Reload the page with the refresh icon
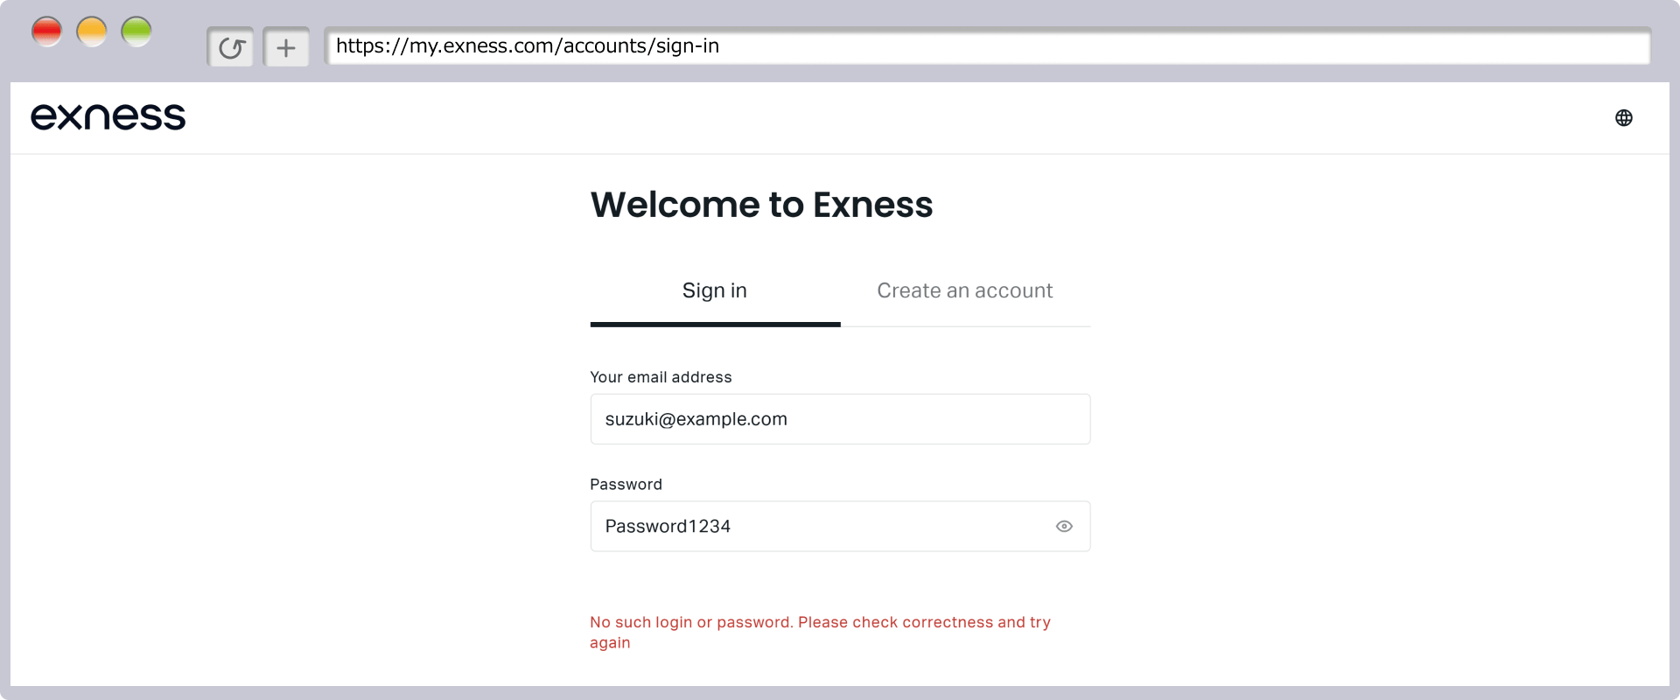 (231, 47)
